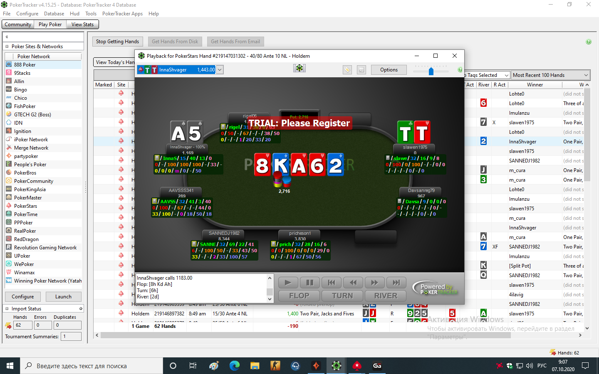This screenshot has height=374, width=599.
Task: Select the partypoker icon
Action: coord(9,156)
